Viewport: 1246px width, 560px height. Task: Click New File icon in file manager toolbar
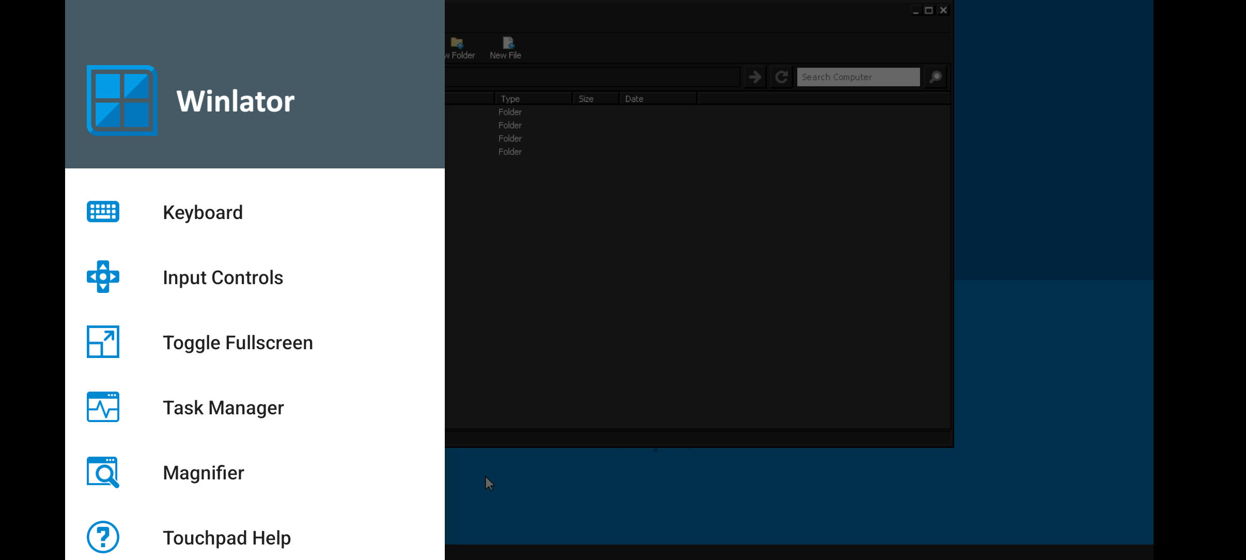[x=506, y=48]
